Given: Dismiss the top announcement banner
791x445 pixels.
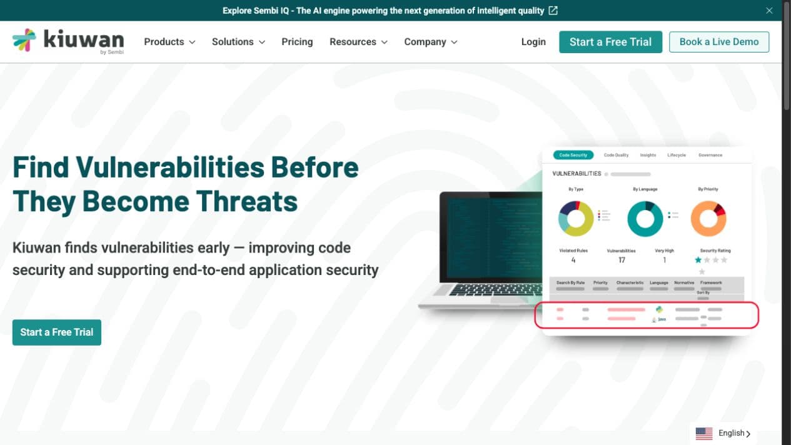Looking at the screenshot, I should (x=769, y=11).
